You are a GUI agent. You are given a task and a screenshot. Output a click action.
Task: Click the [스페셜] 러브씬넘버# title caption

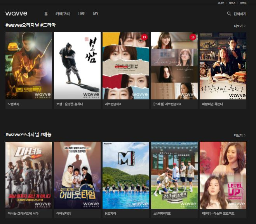tap(167, 104)
